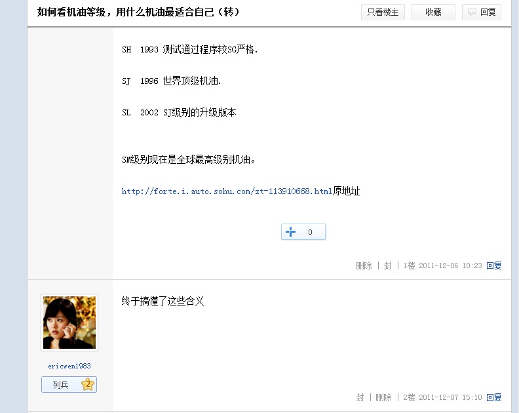519x413 pixels.
Task: Click 封 on the 2楼 post
Action: click(360, 397)
